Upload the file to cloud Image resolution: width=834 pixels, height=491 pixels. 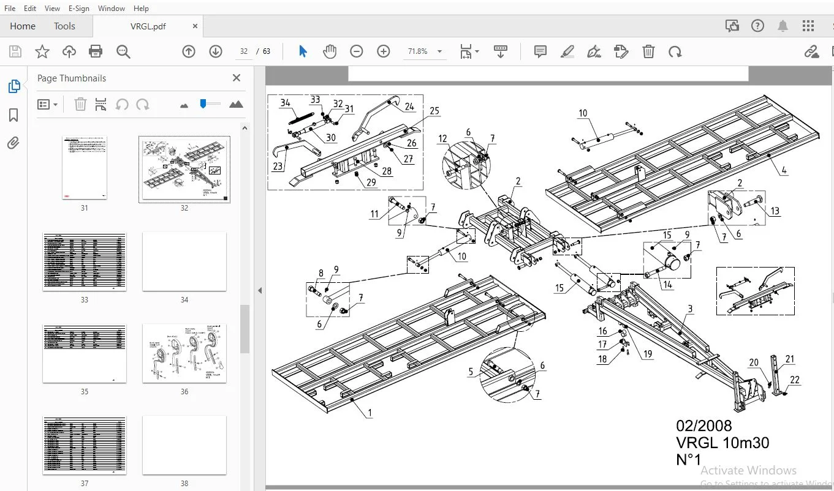click(69, 51)
